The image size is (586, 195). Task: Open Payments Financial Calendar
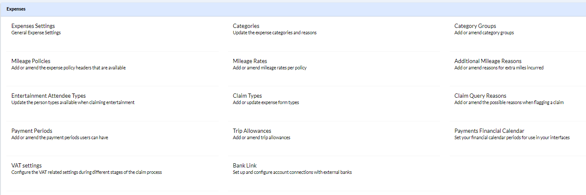pos(489,131)
